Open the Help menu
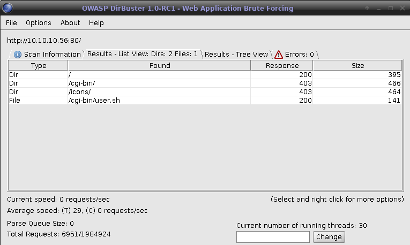The width and height of the screenshot is (410, 245). pos(96,23)
